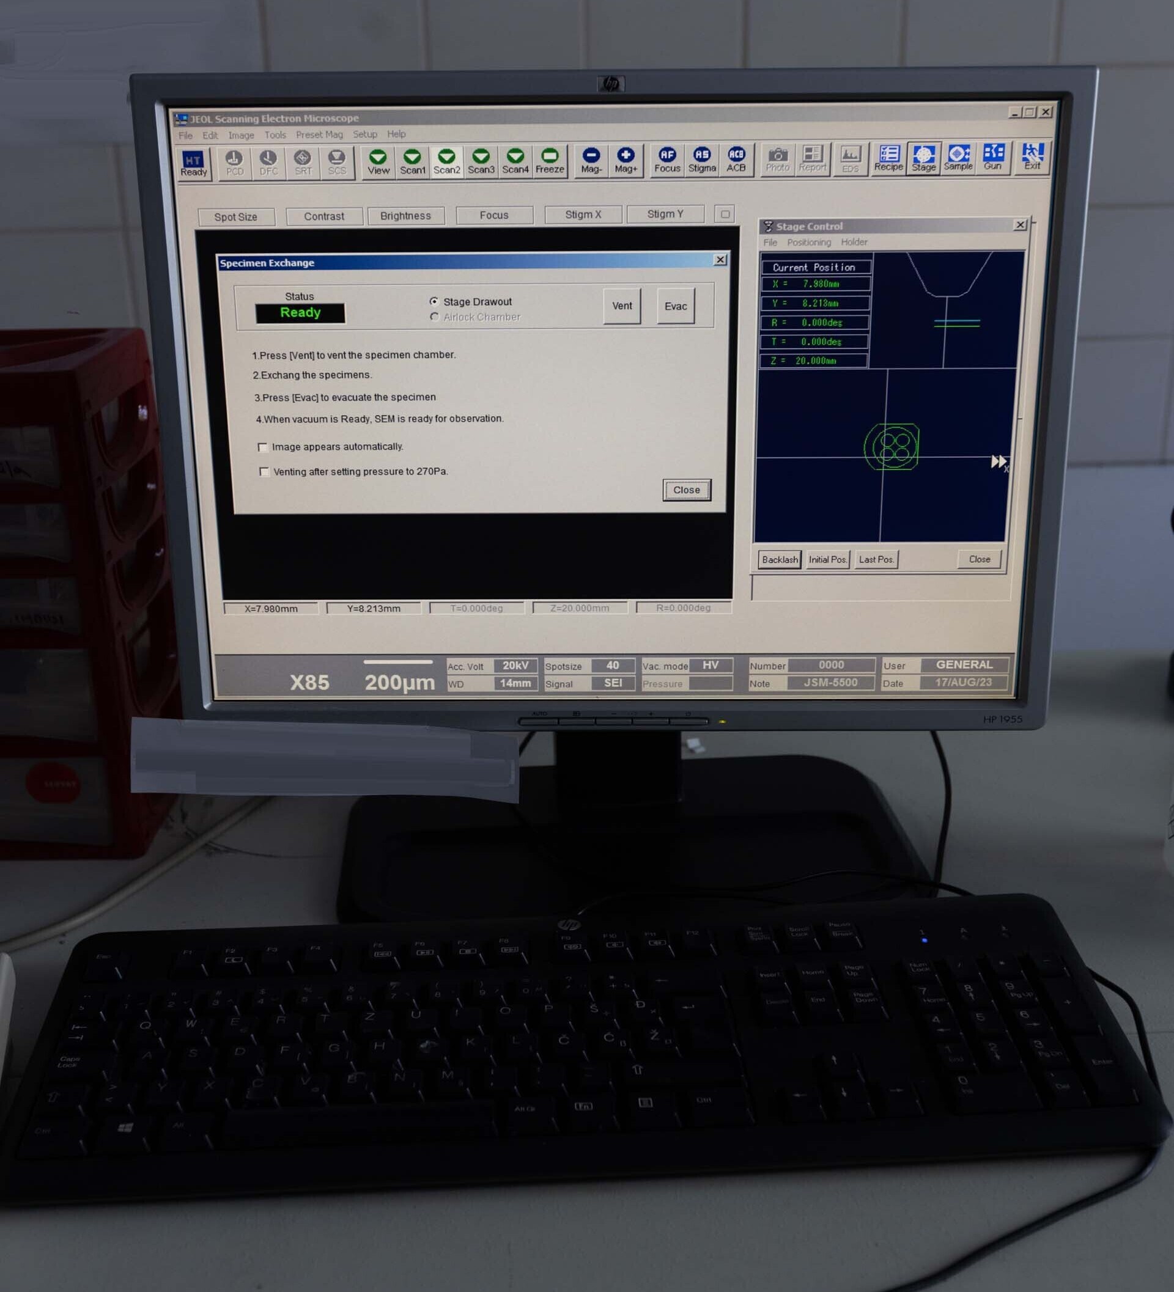The width and height of the screenshot is (1174, 1292).
Task: Activate Scan3 mode
Action: click(x=481, y=161)
